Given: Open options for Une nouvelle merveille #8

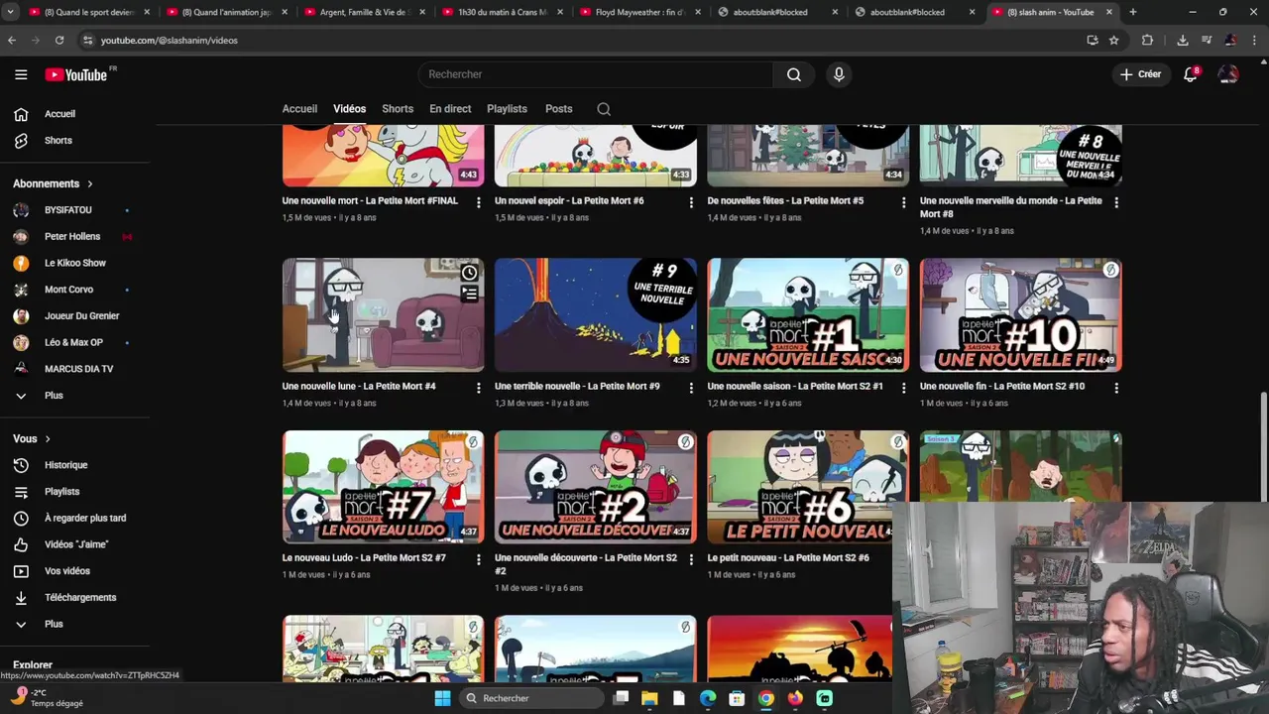Looking at the screenshot, I should pyautogui.click(x=1116, y=202).
